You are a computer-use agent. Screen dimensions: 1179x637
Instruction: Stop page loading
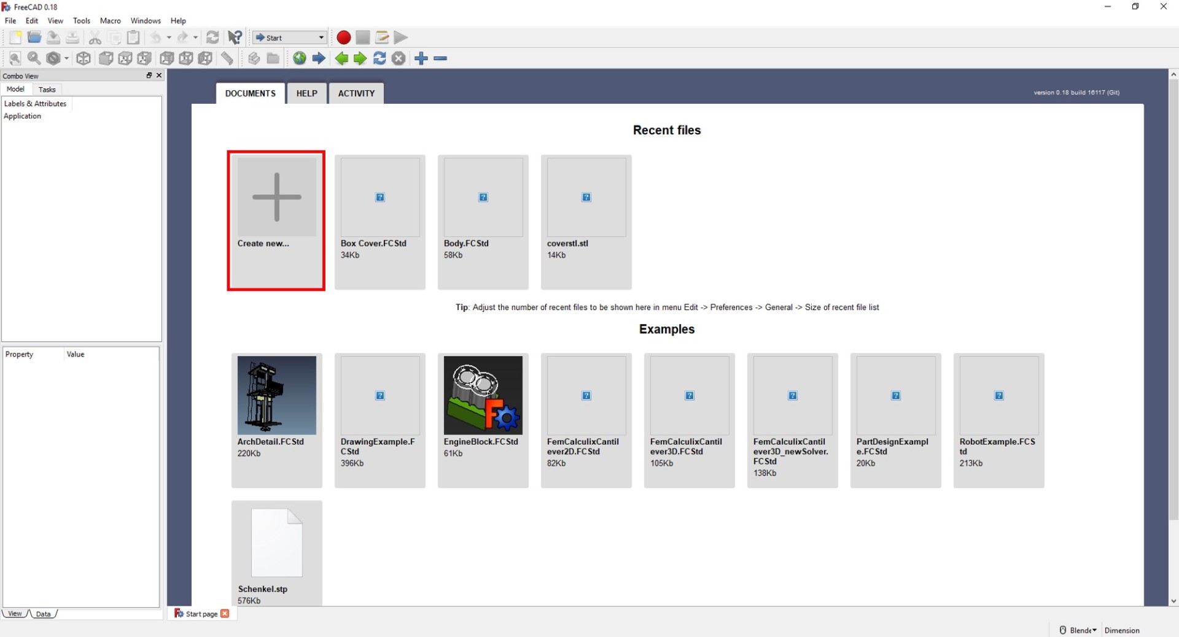point(399,58)
